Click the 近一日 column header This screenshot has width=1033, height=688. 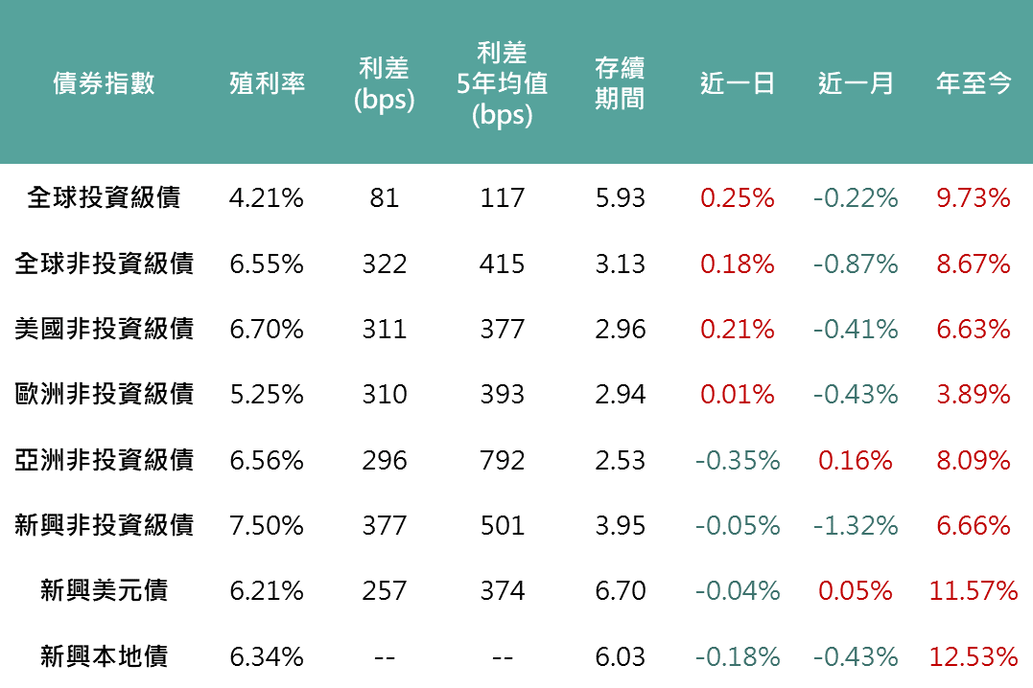click(737, 83)
